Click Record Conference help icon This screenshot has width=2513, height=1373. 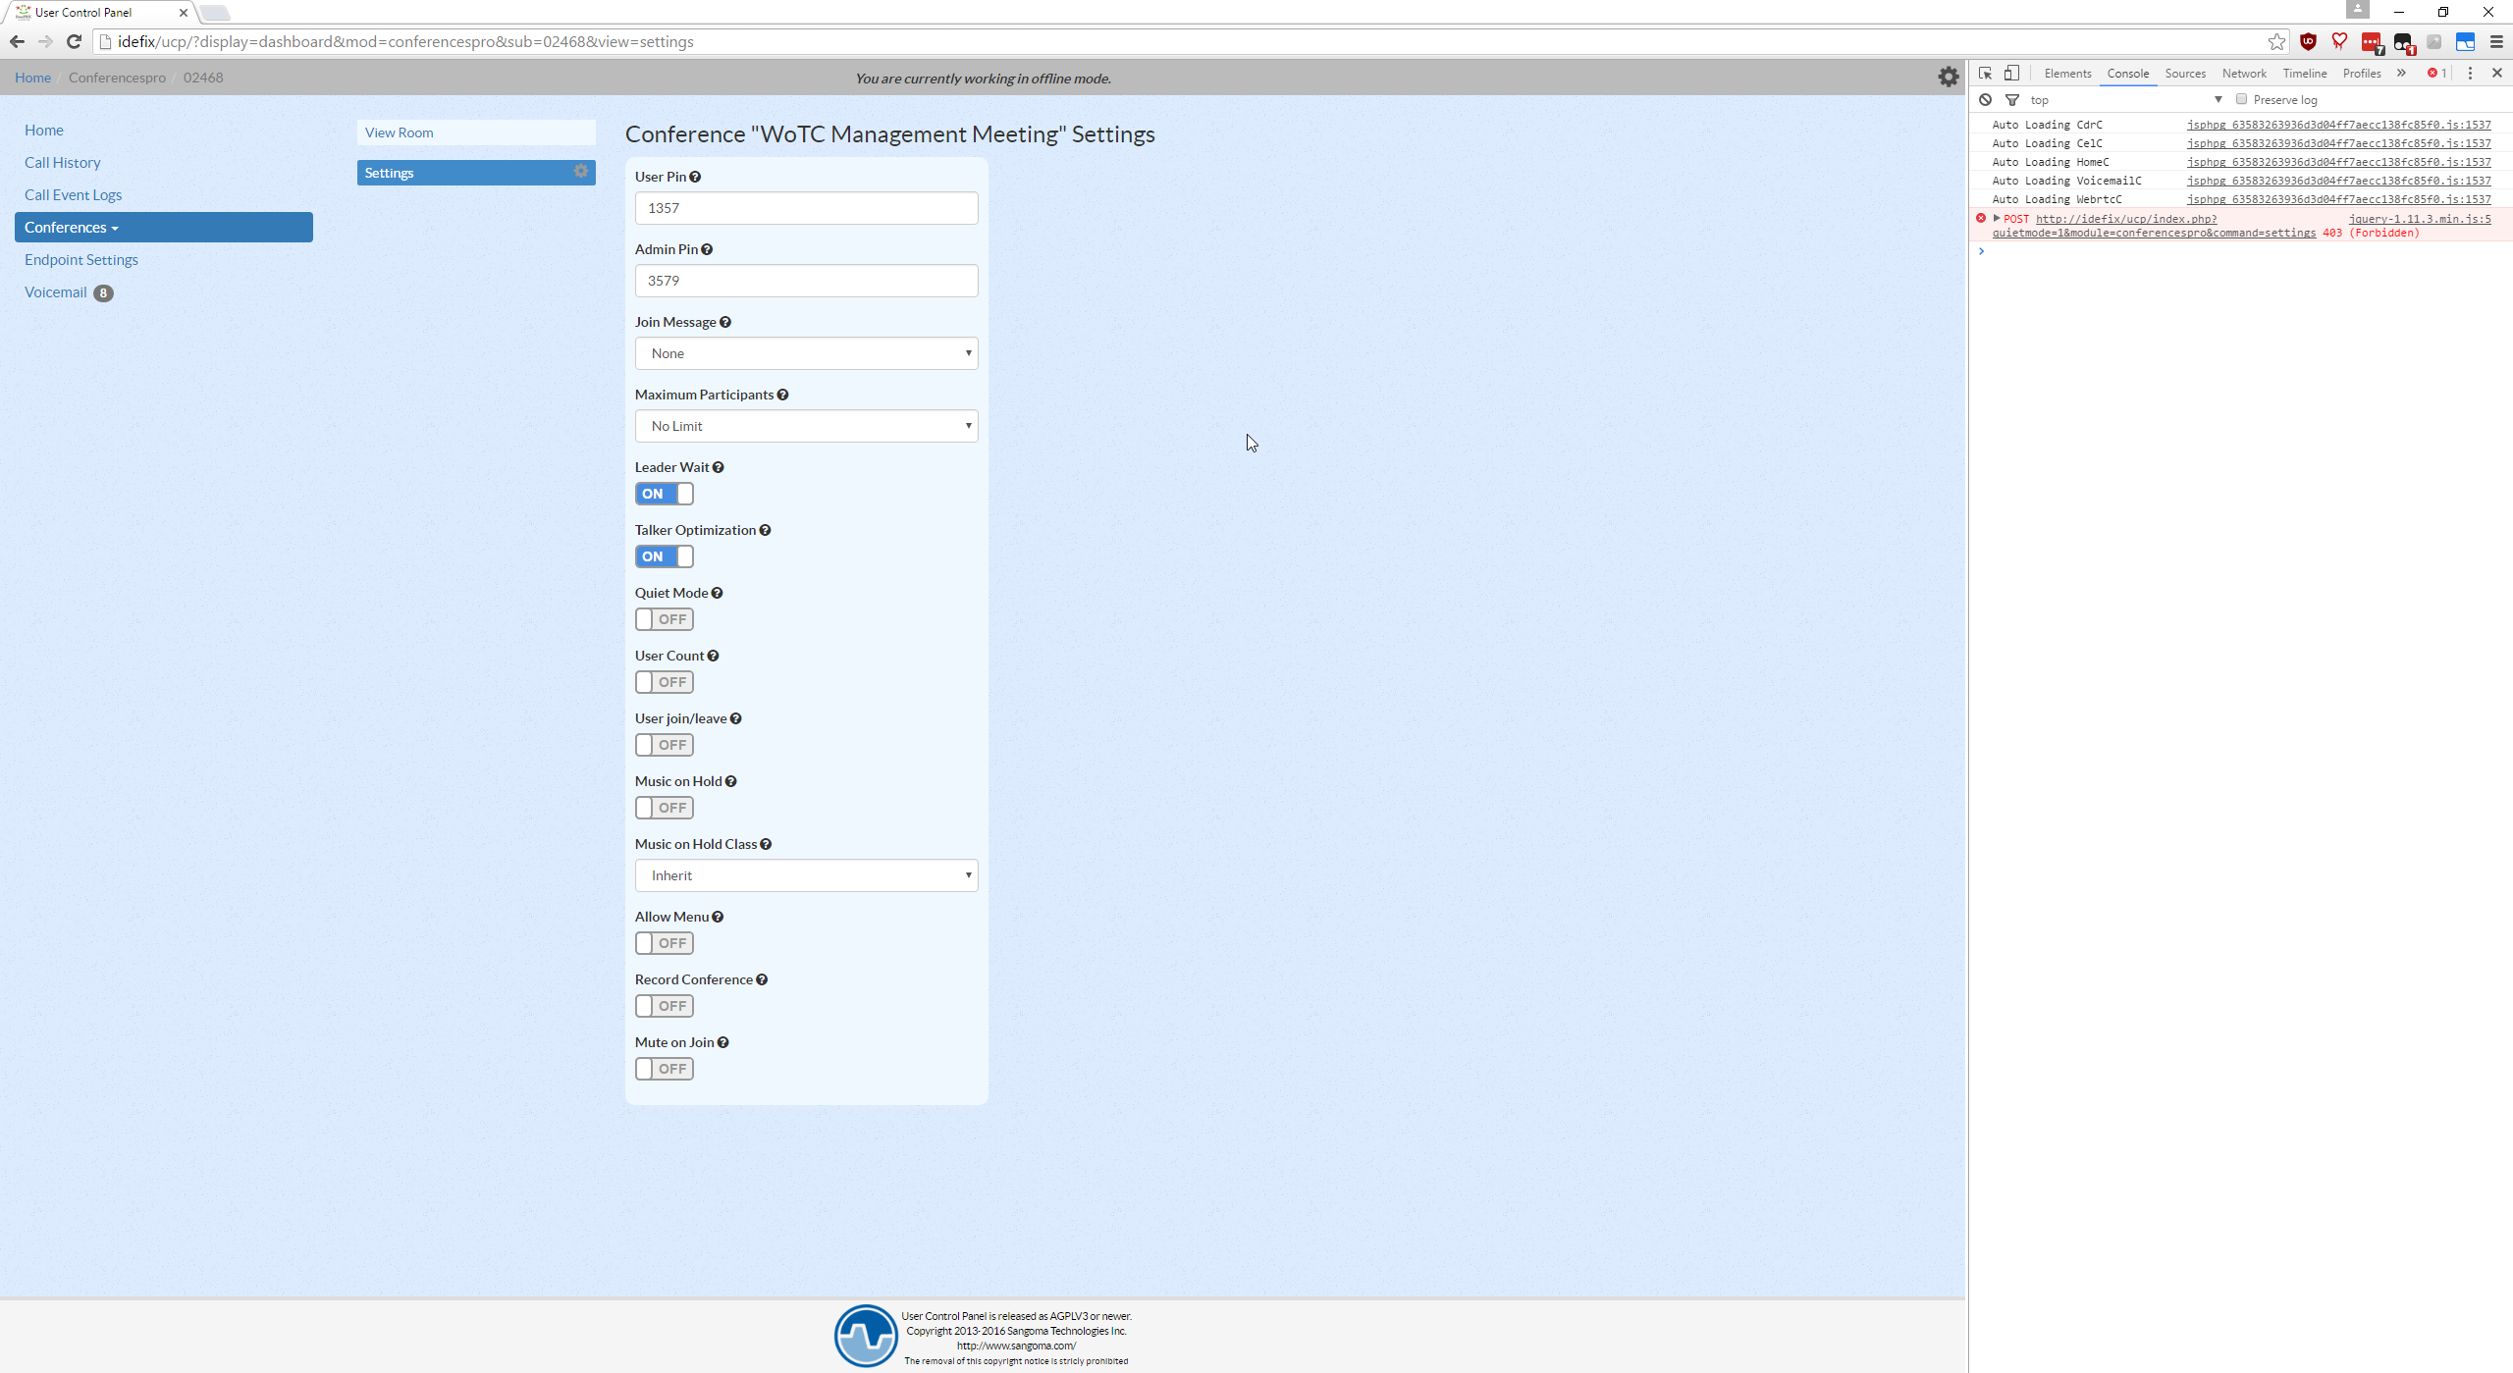click(x=762, y=979)
